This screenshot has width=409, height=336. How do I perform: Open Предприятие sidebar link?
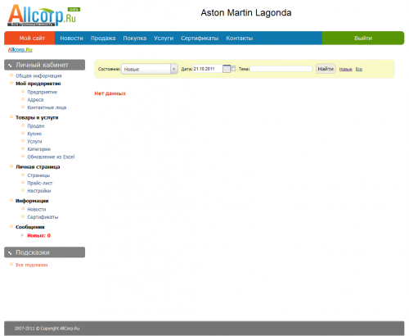(x=42, y=92)
